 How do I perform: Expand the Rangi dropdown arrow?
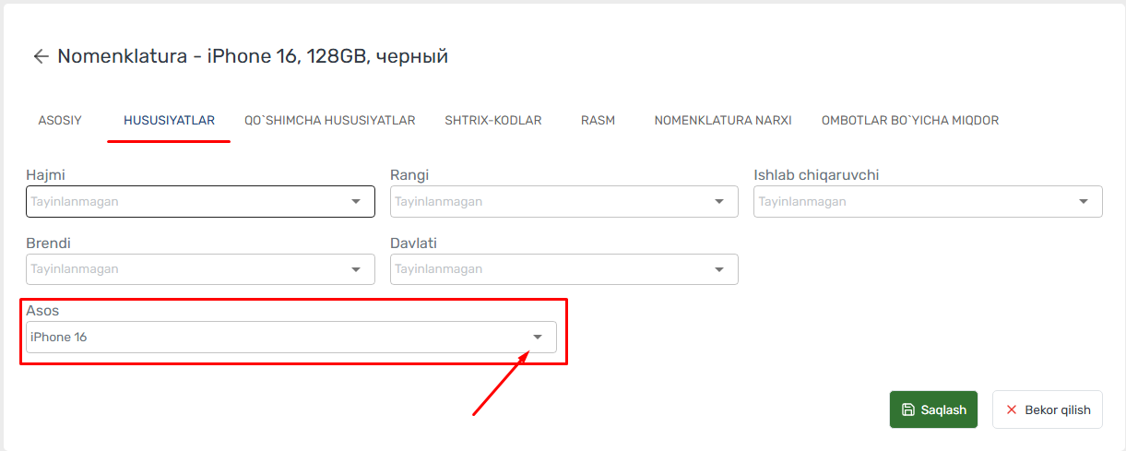tap(719, 202)
